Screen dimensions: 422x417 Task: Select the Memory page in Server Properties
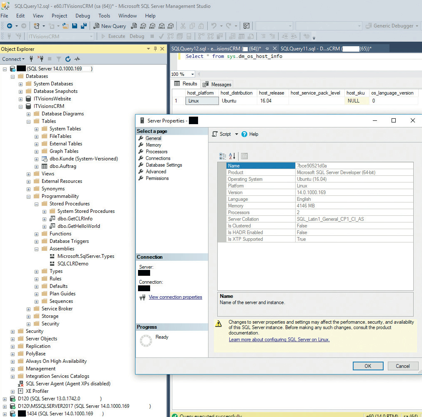153,145
